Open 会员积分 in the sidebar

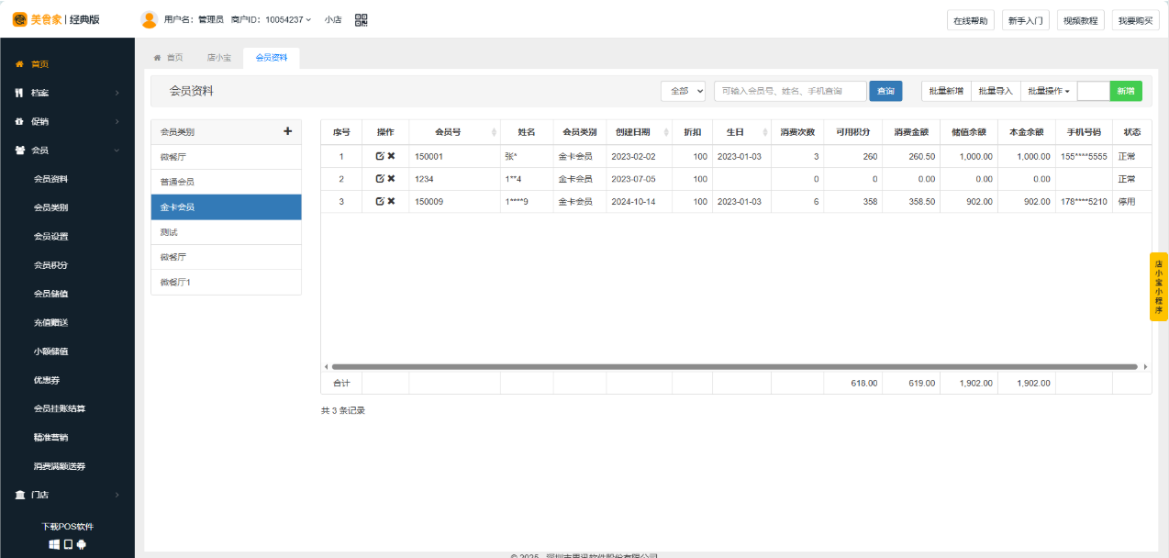[x=50, y=265]
